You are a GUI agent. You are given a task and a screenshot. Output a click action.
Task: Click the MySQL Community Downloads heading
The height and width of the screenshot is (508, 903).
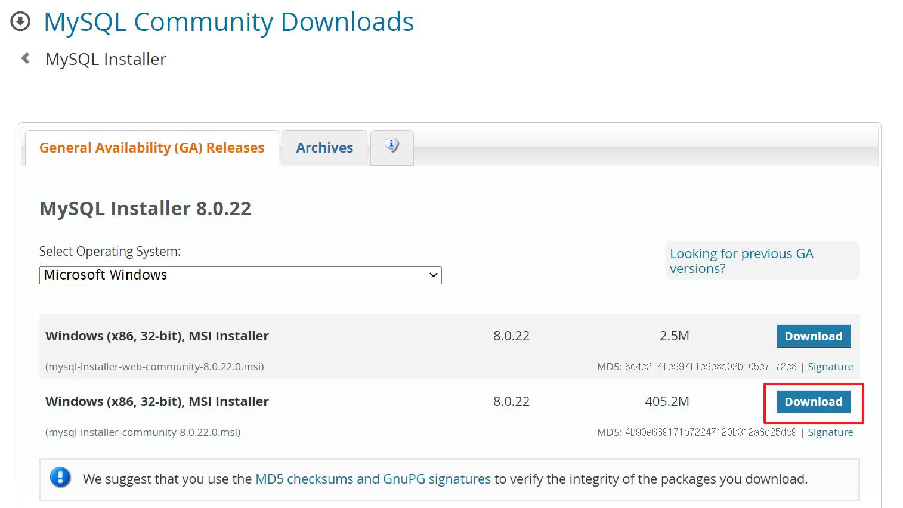coord(228,21)
